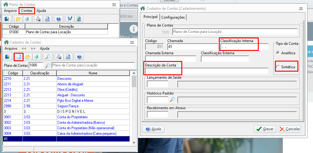The width and height of the screenshot is (313, 153).
Task: Click the print preview icon in Cadastro de Contas toolbar
Action: pos(68,57)
